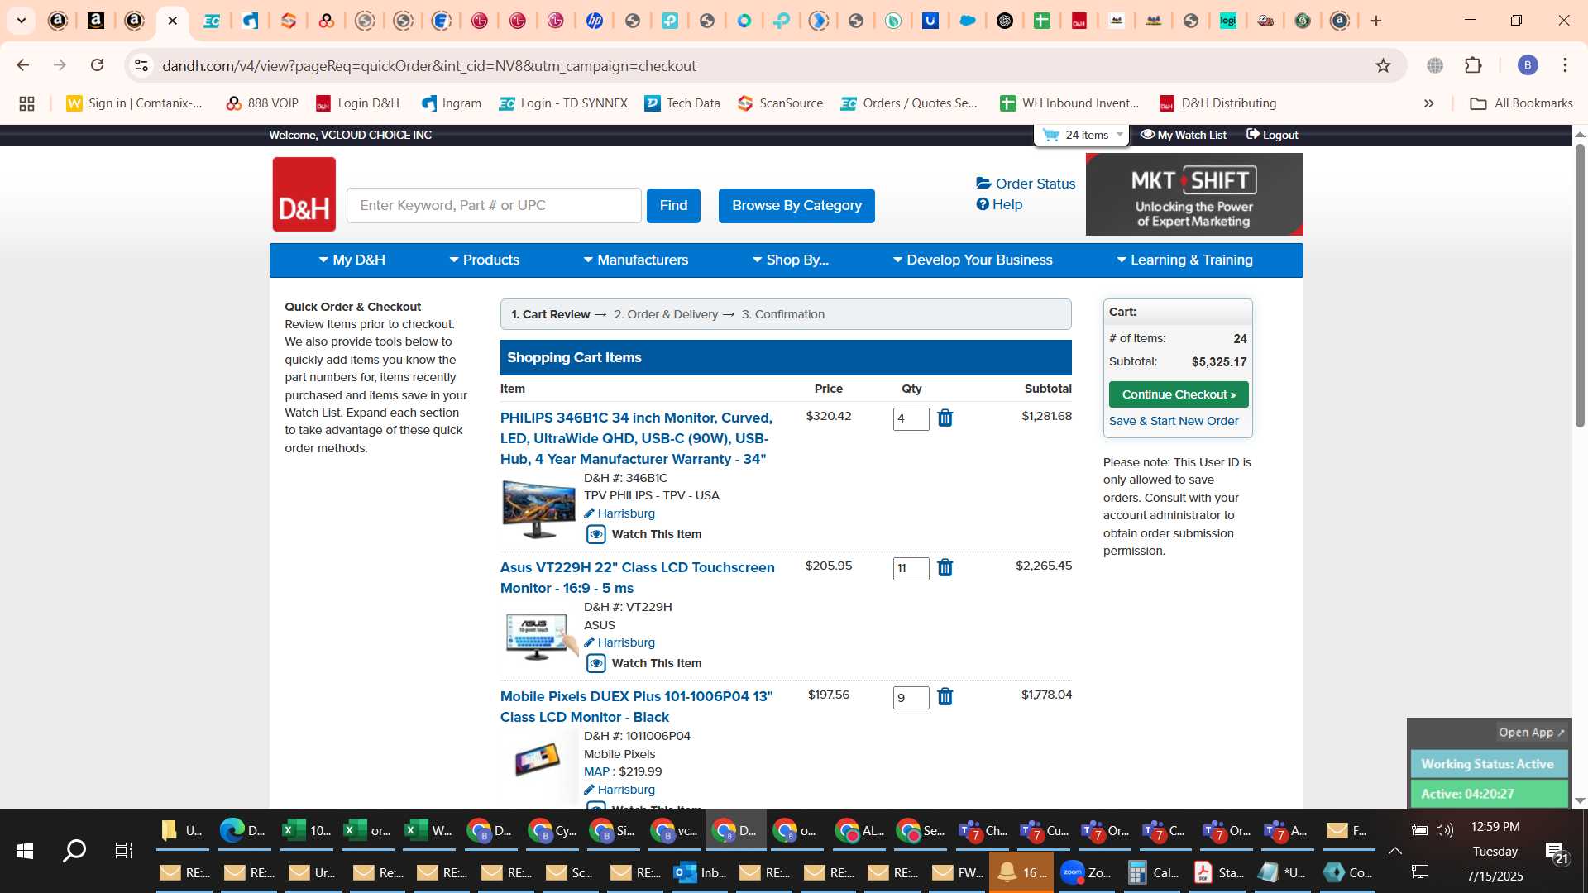Image resolution: width=1588 pixels, height=893 pixels.
Task: Click Open App in status widget
Action: coord(1532,733)
